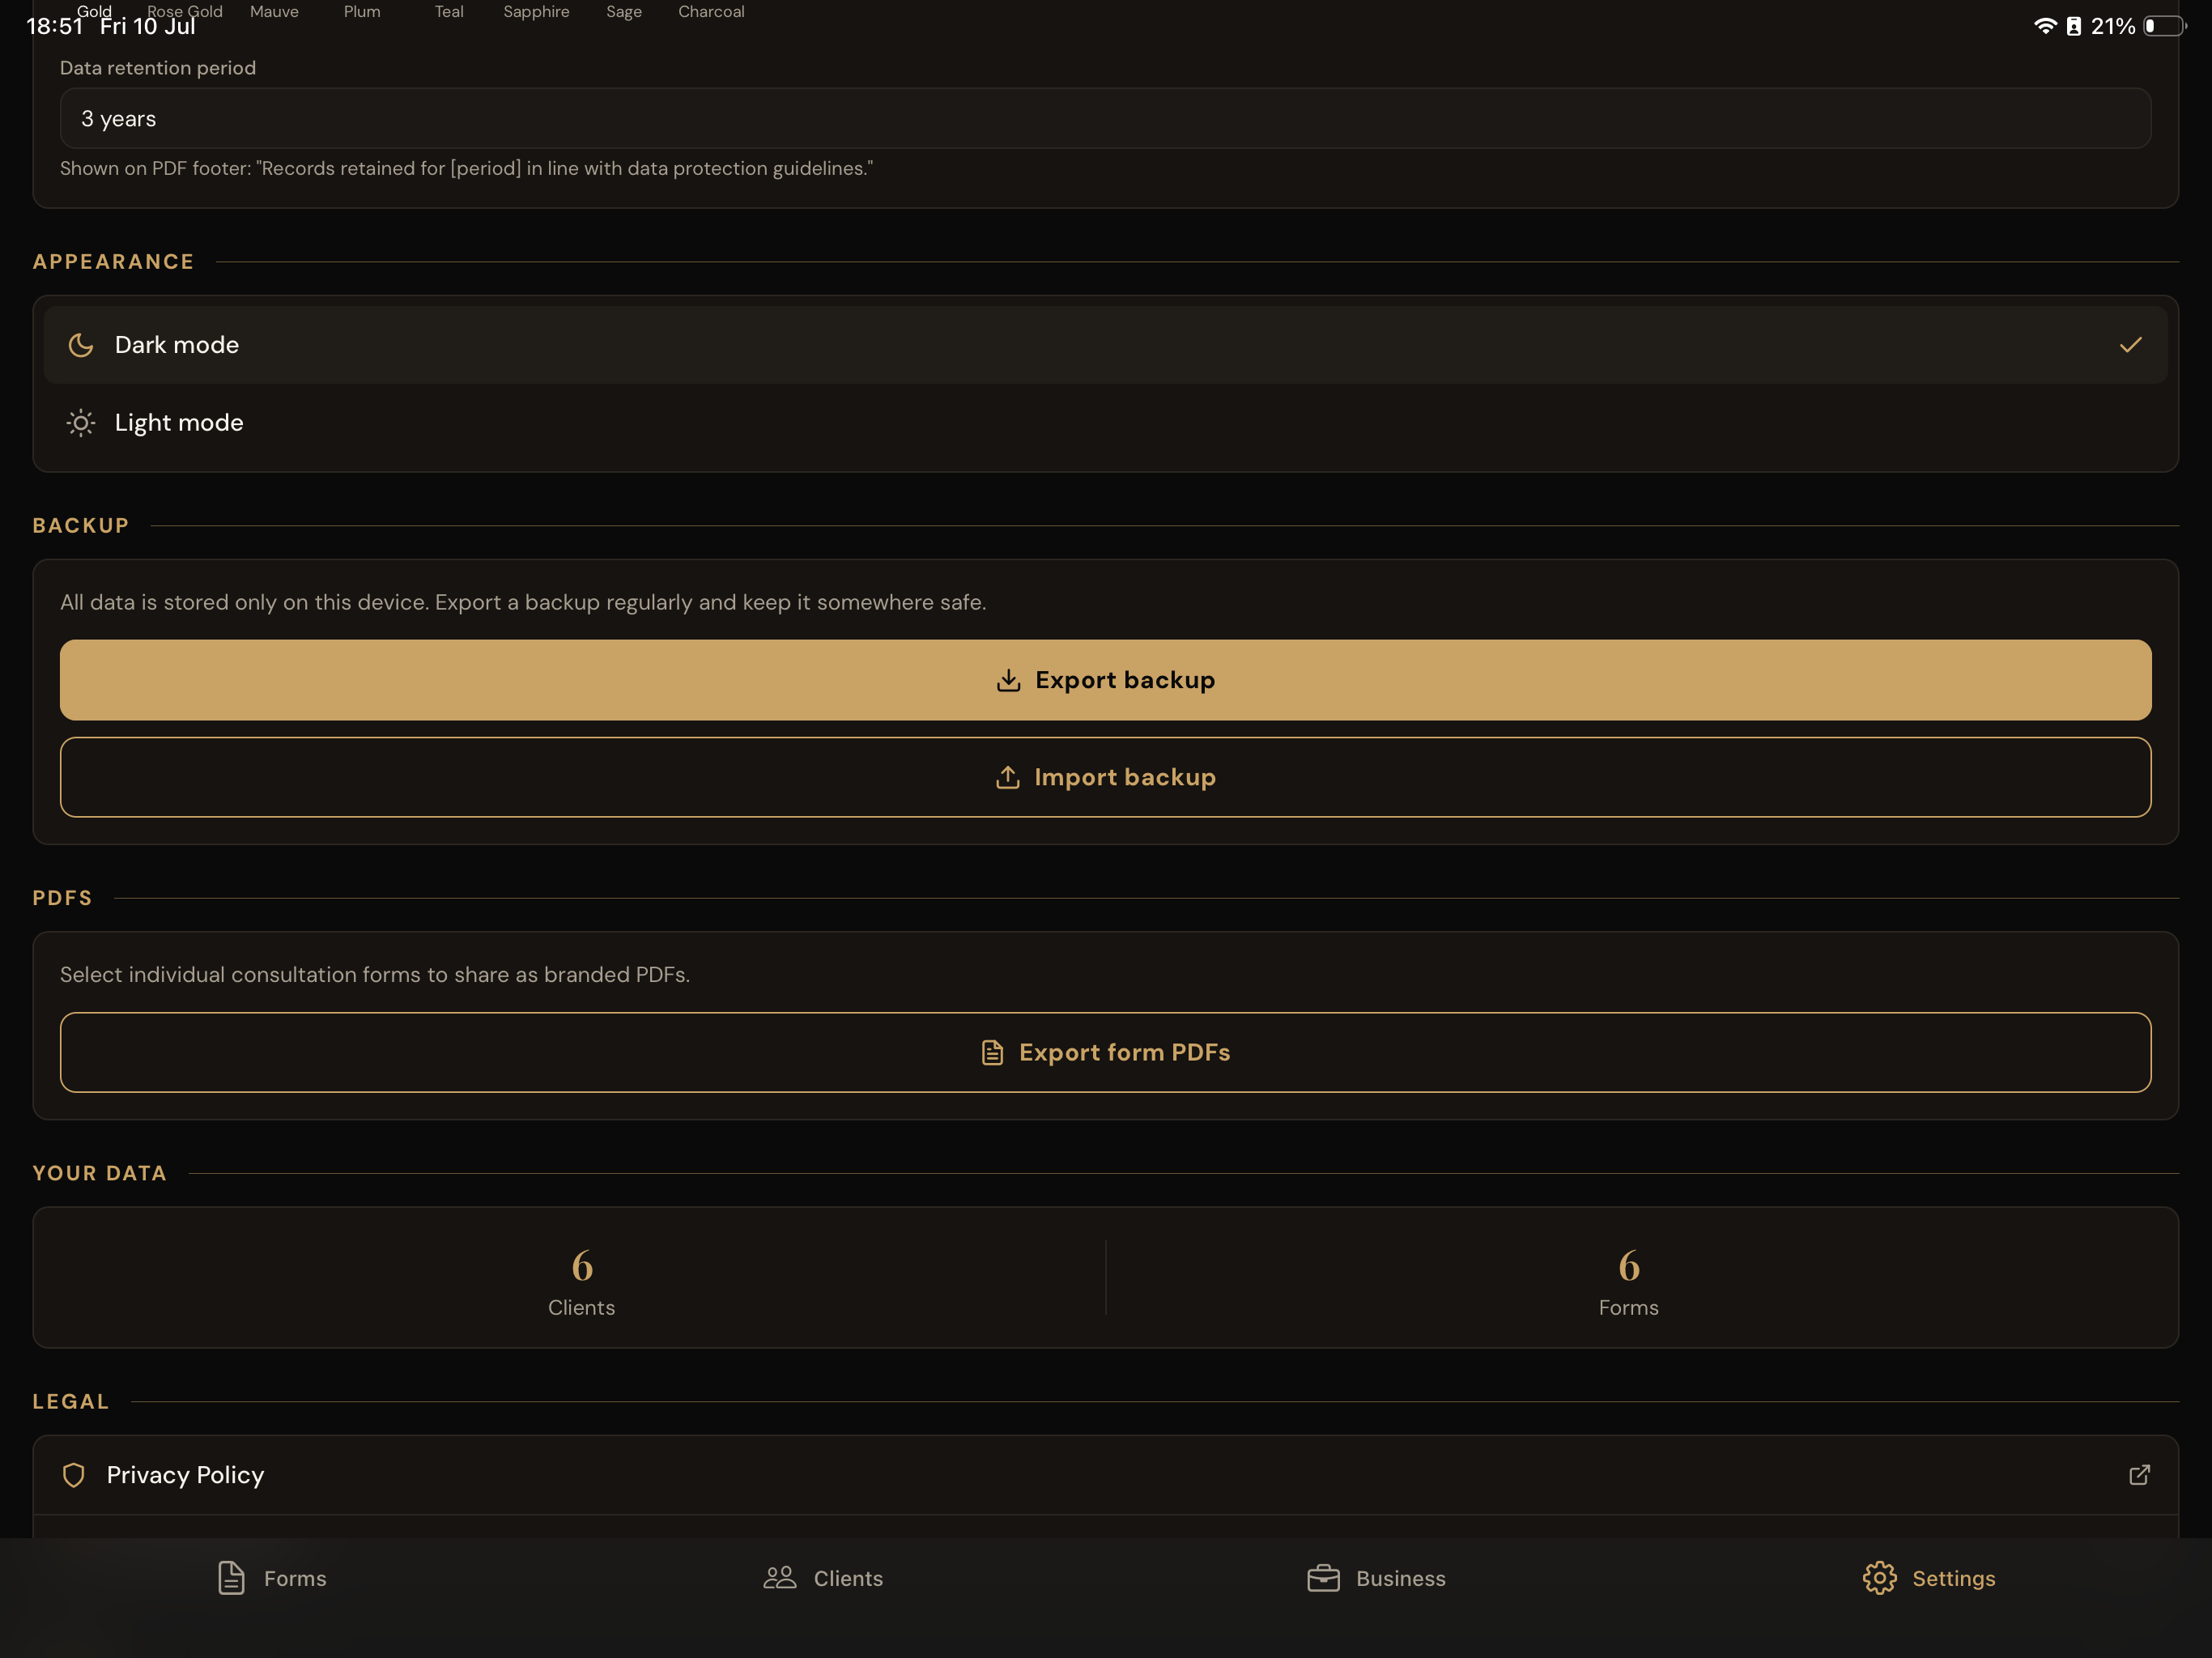
Task: Click the Settings gear icon in bottom bar
Action: pyautogui.click(x=1879, y=1578)
